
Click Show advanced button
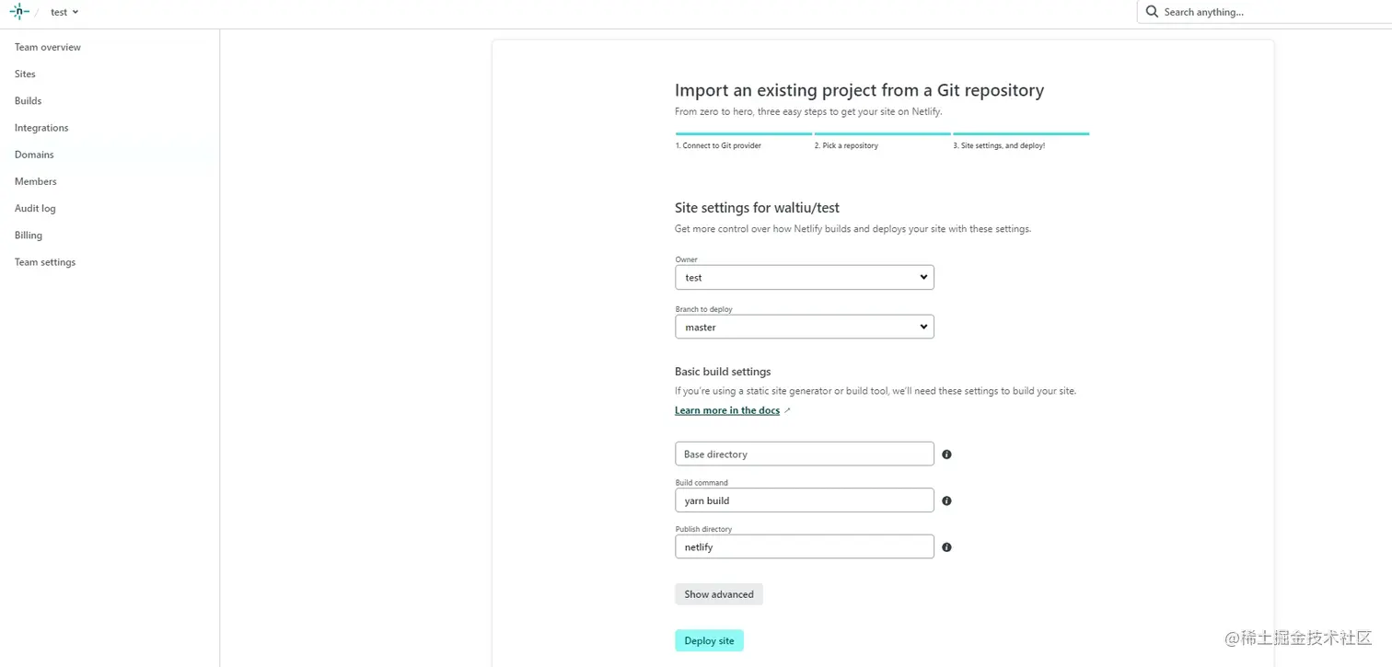pos(719,594)
